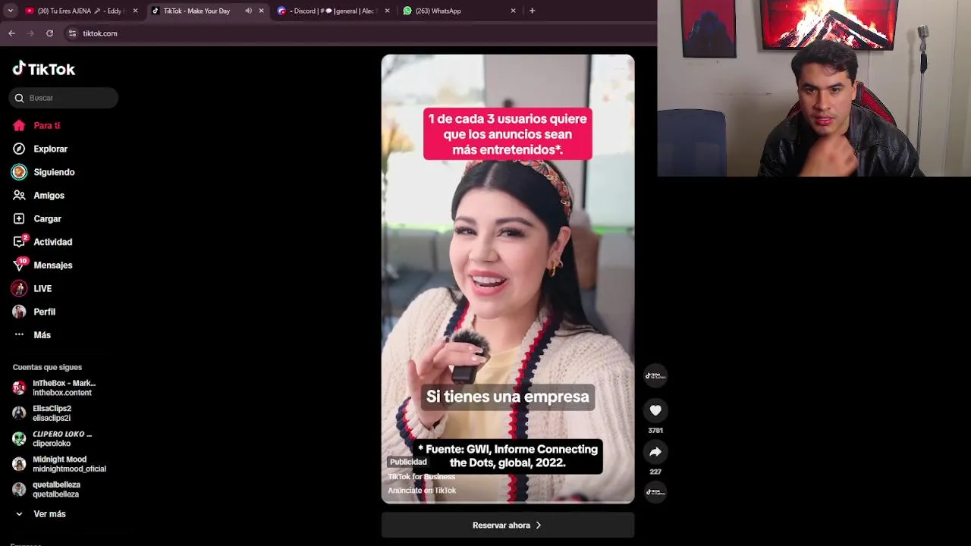971x546 pixels.
Task: Close the YouTube tab
Action: point(135,11)
